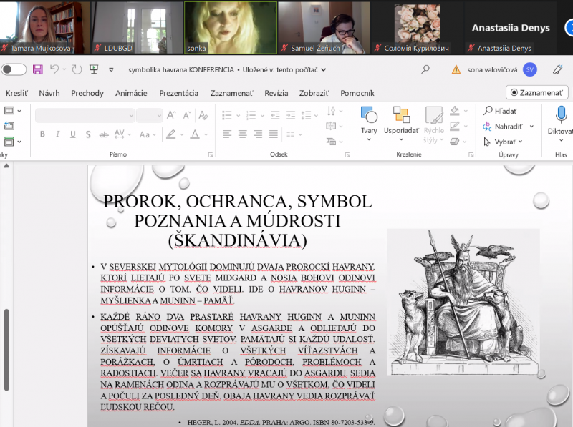Click the Save icon in quick access toolbar
This screenshot has width=573, height=427.
tap(37, 69)
